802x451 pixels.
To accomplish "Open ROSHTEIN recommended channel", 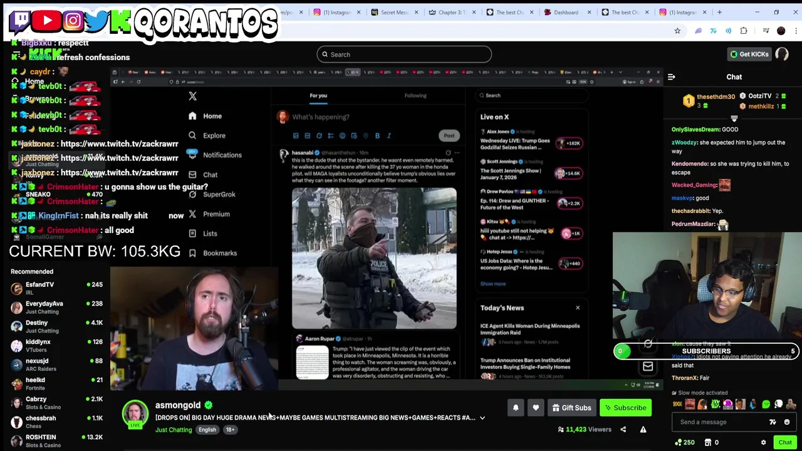I will (56, 440).
